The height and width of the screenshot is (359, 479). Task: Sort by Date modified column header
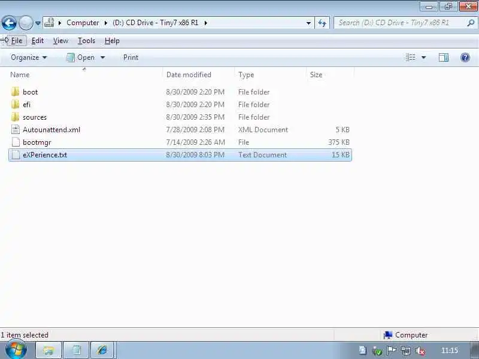198,74
